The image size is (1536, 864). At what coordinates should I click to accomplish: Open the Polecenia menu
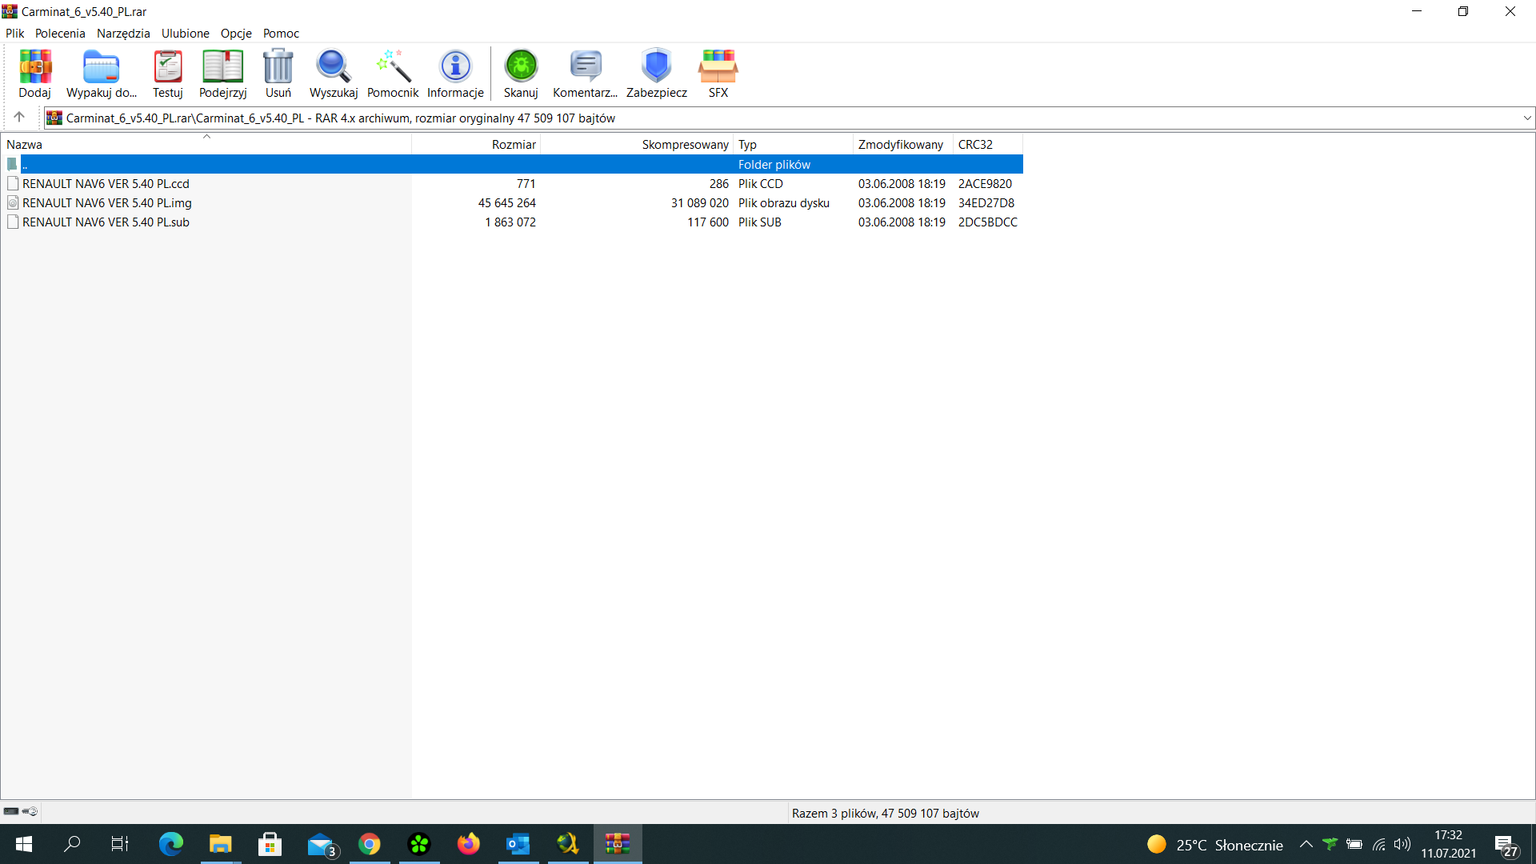pos(60,34)
